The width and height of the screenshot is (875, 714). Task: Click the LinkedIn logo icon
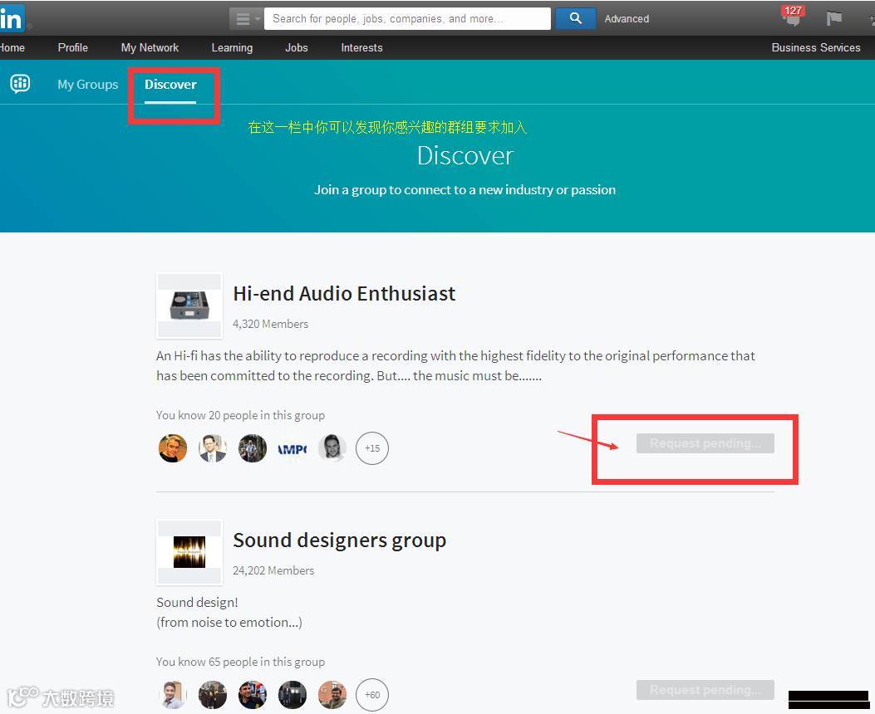click(x=12, y=18)
